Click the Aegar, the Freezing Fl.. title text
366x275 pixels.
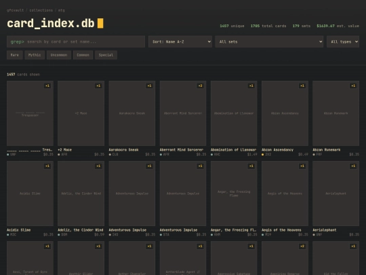[233, 230]
